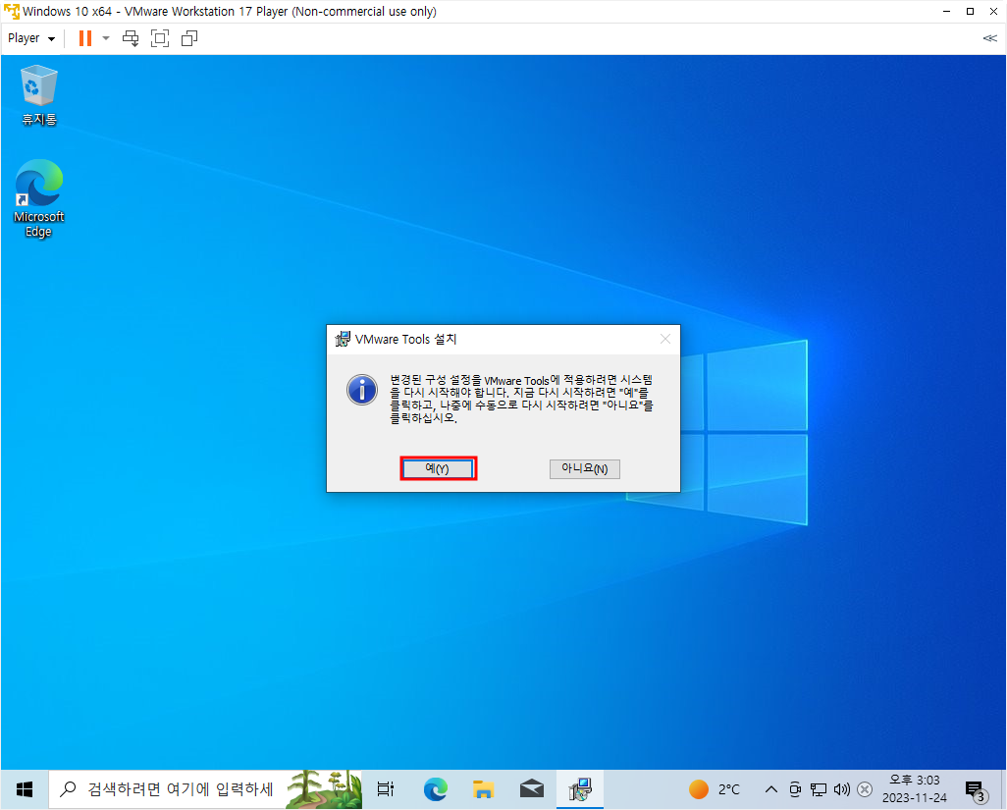Send Ctrl+Alt+Del to the VM

pyautogui.click(x=131, y=38)
